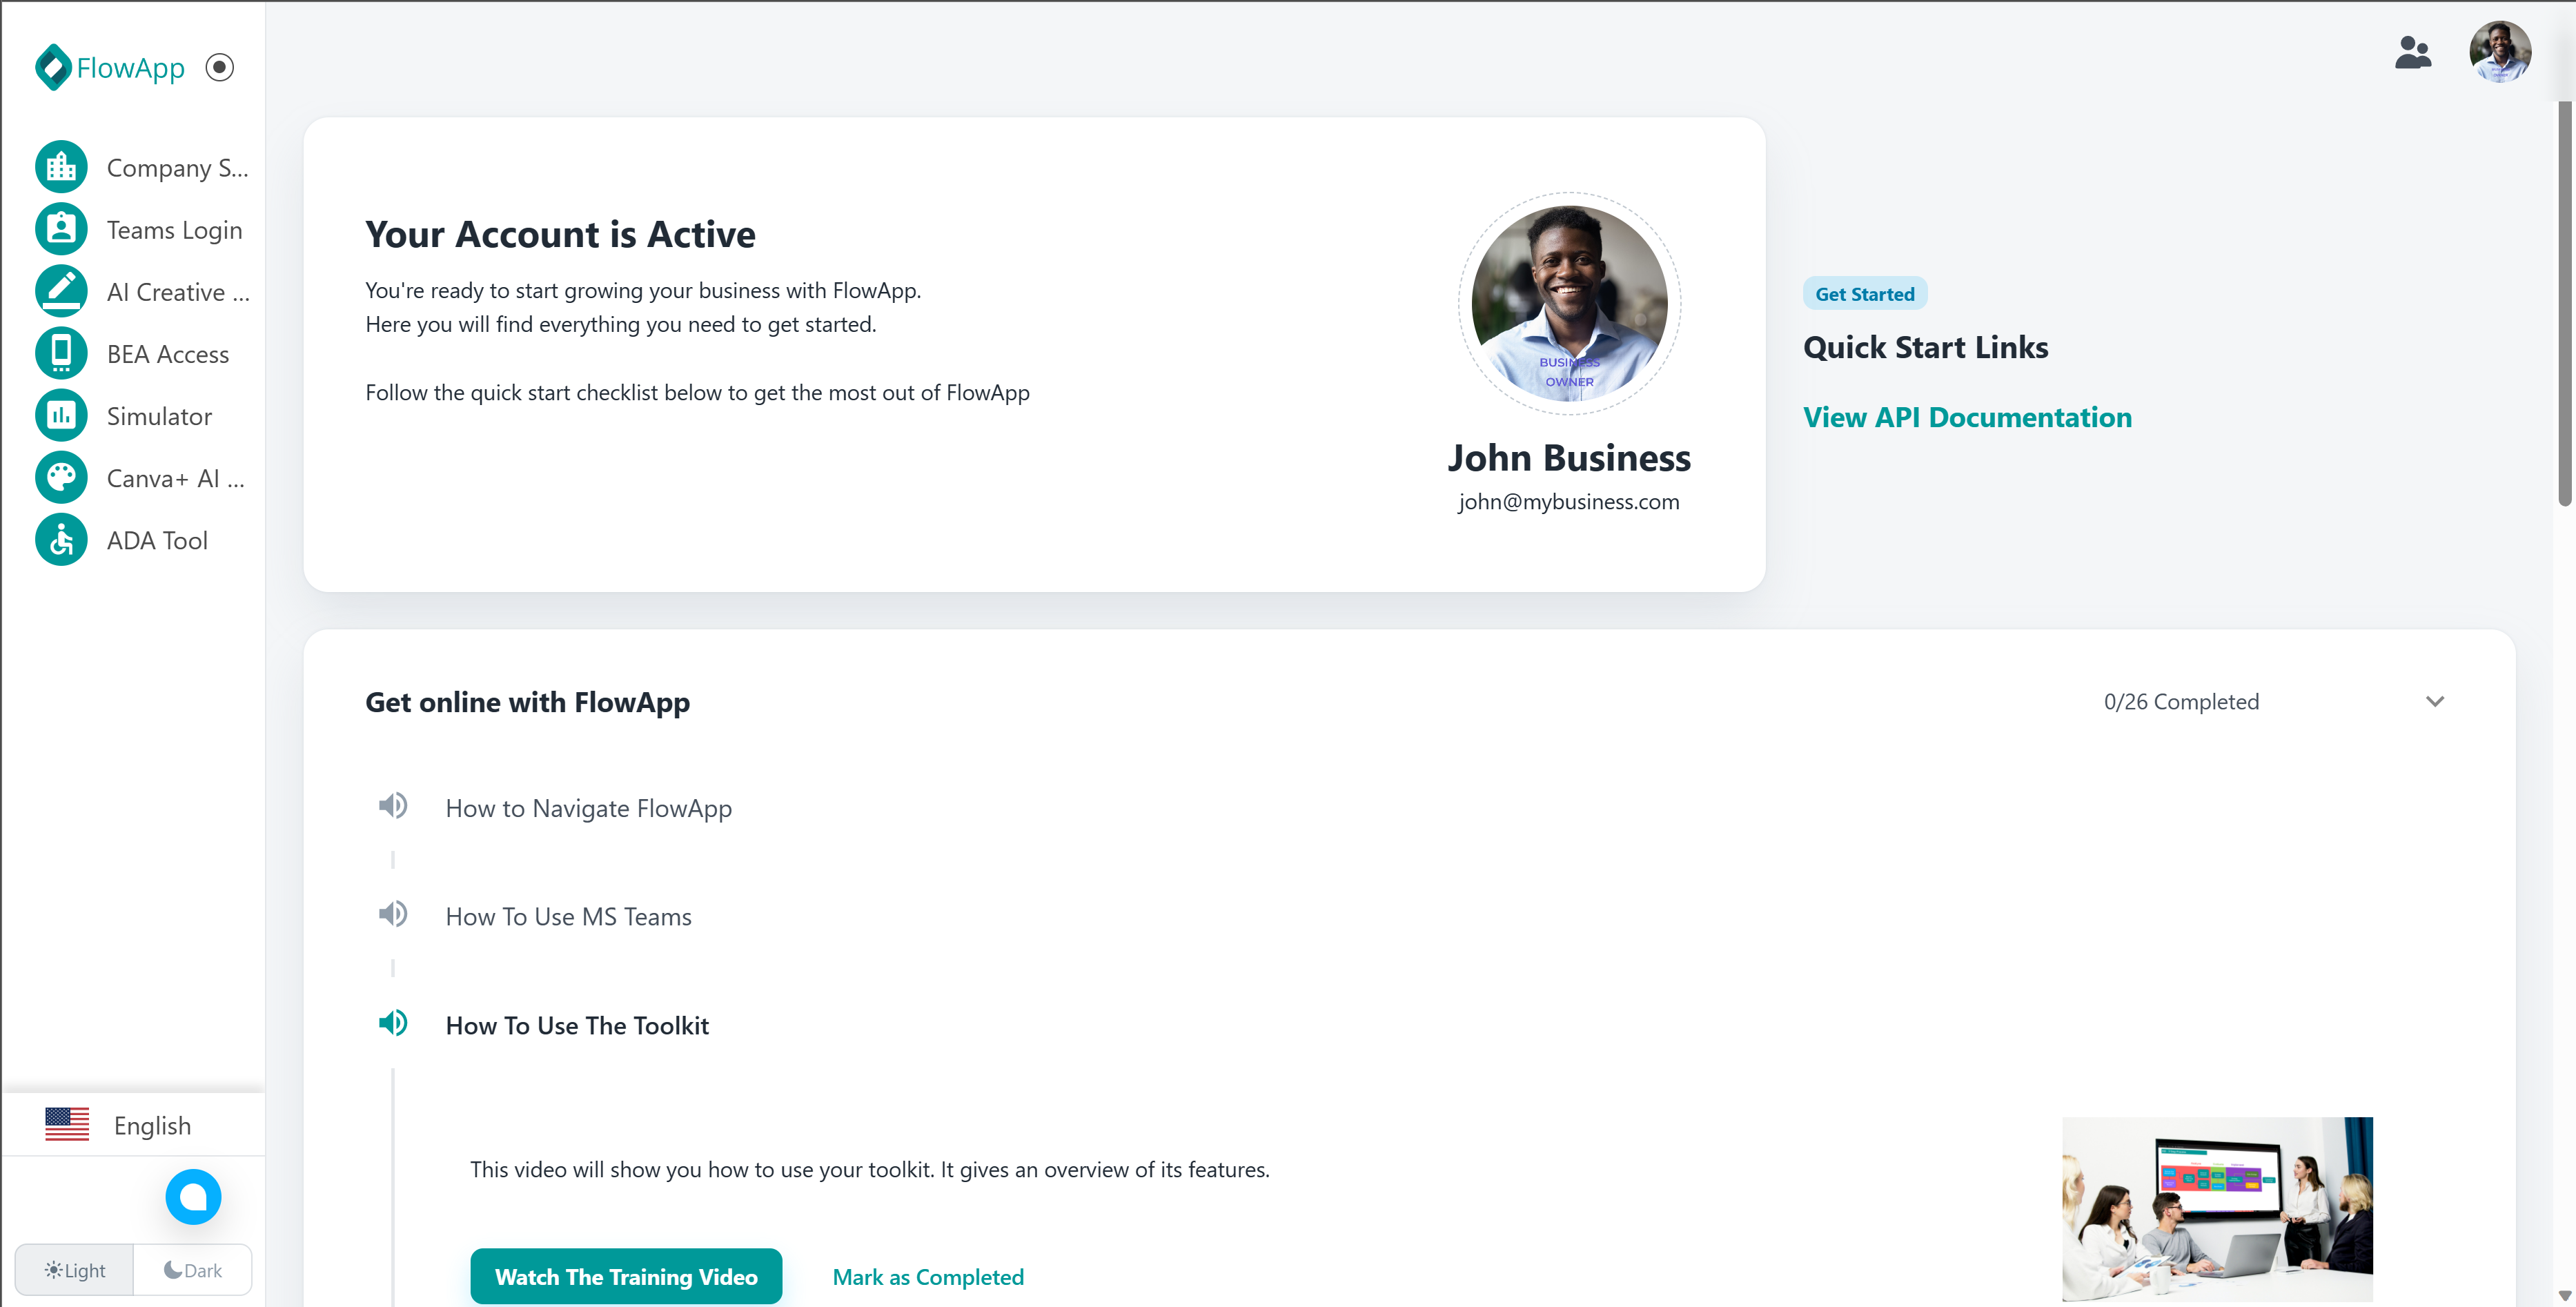
Task: Switch to Light theme
Action: [75, 1270]
